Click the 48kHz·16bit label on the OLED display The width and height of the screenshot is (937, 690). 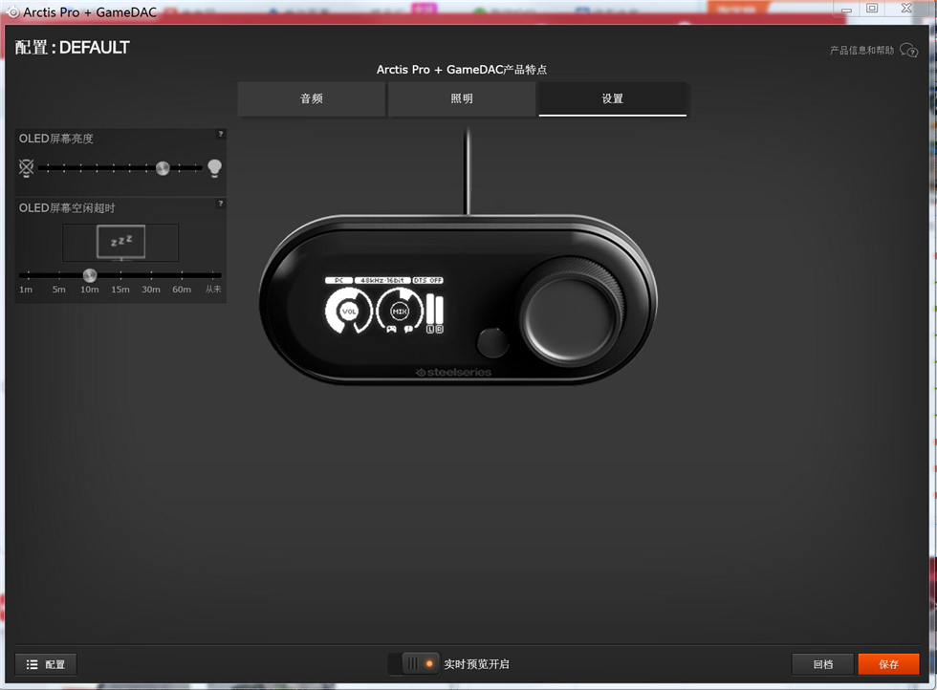(x=382, y=280)
